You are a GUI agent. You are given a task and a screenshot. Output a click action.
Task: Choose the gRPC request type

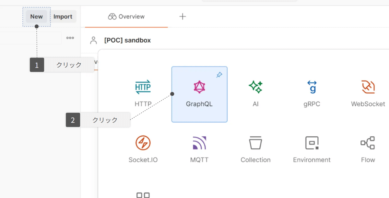(312, 94)
